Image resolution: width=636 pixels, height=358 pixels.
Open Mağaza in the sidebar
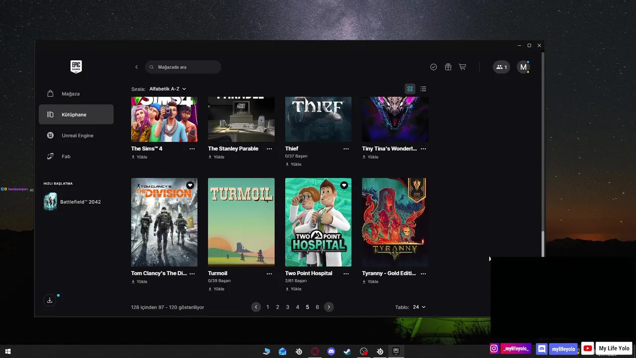point(76,93)
